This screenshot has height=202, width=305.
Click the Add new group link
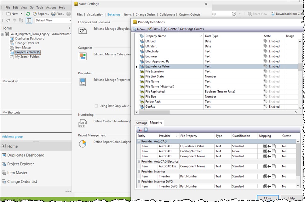pyautogui.click(x=12, y=137)
